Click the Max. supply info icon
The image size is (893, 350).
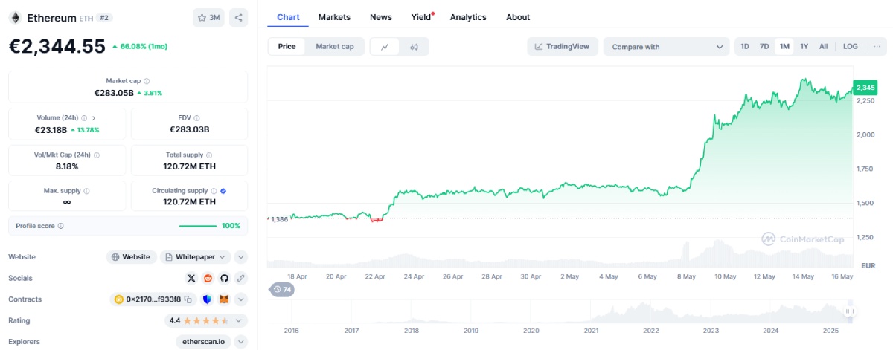(86, 191)
